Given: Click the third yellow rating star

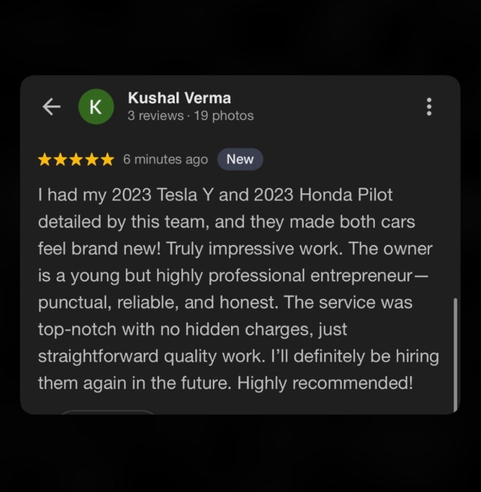Looking at the screenshot, I should tap(76, 160).
